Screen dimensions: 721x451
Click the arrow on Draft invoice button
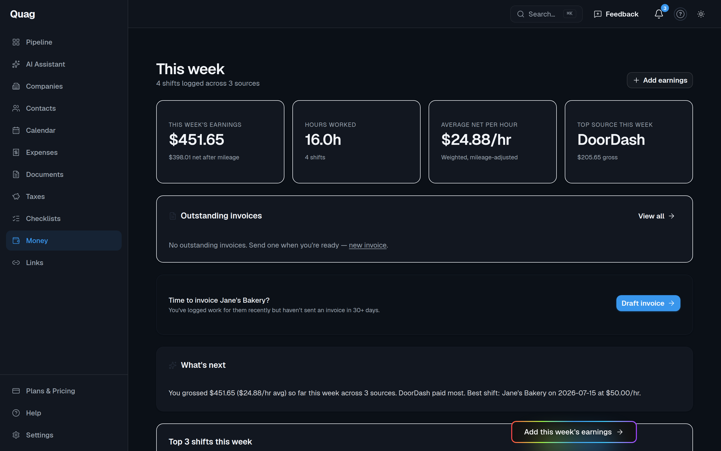(x=671, y=303)
